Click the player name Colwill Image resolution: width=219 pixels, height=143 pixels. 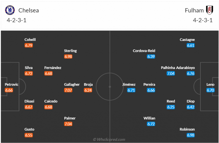pyautogui.click(x=30, y=40)
